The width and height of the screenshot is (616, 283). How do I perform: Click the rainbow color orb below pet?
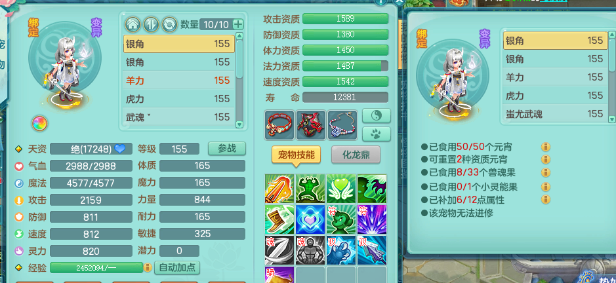click(x=39, y=124)
